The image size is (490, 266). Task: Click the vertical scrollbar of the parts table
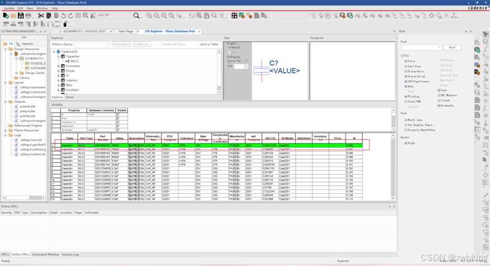click(x=393, y=167)
